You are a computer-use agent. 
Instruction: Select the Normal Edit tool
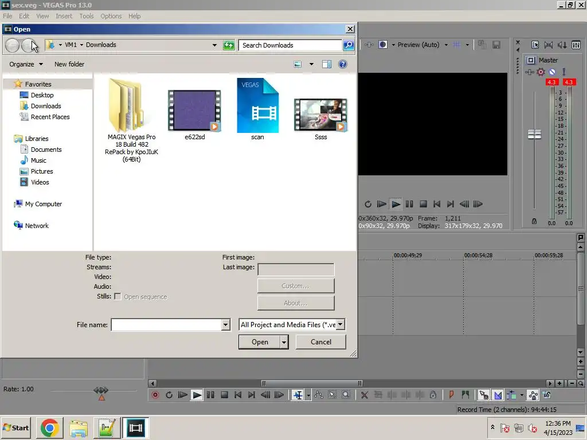[298, 395]
